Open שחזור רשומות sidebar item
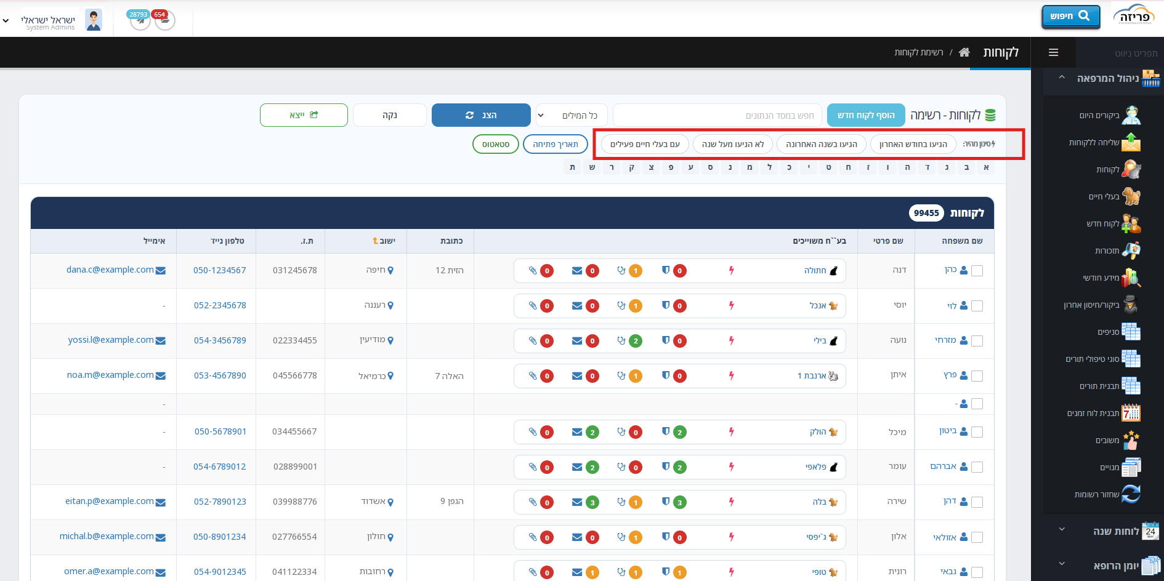1164x581 pixels. (x=1107, y=494)
